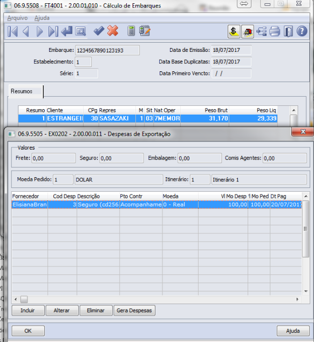Go to previous record arrow icon
This screenshot has width=314, height=342.
(x=26, y=31)
